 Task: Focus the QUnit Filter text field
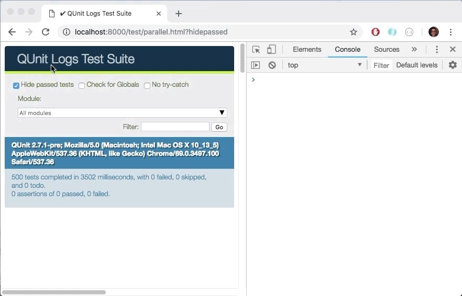tap(175, 127)
